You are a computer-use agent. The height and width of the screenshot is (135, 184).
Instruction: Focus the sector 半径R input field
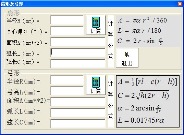click(67, 20)
